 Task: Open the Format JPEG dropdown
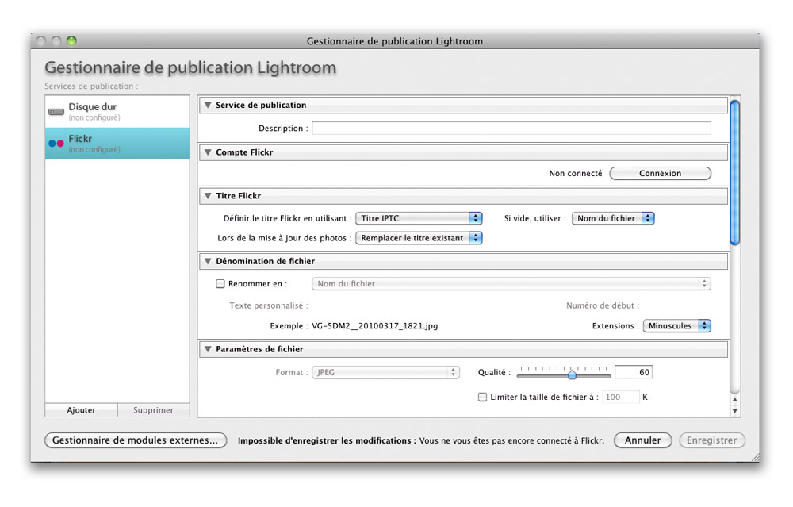tap(386, 372)
